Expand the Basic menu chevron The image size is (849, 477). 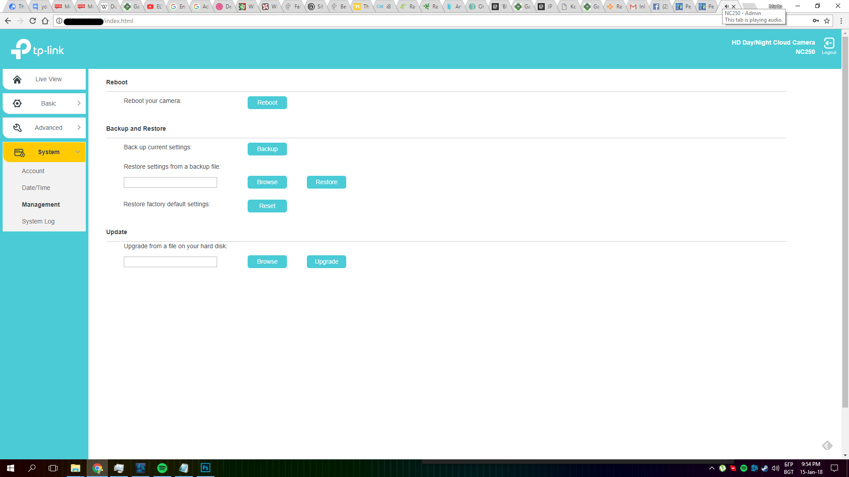tap(79, 103)
